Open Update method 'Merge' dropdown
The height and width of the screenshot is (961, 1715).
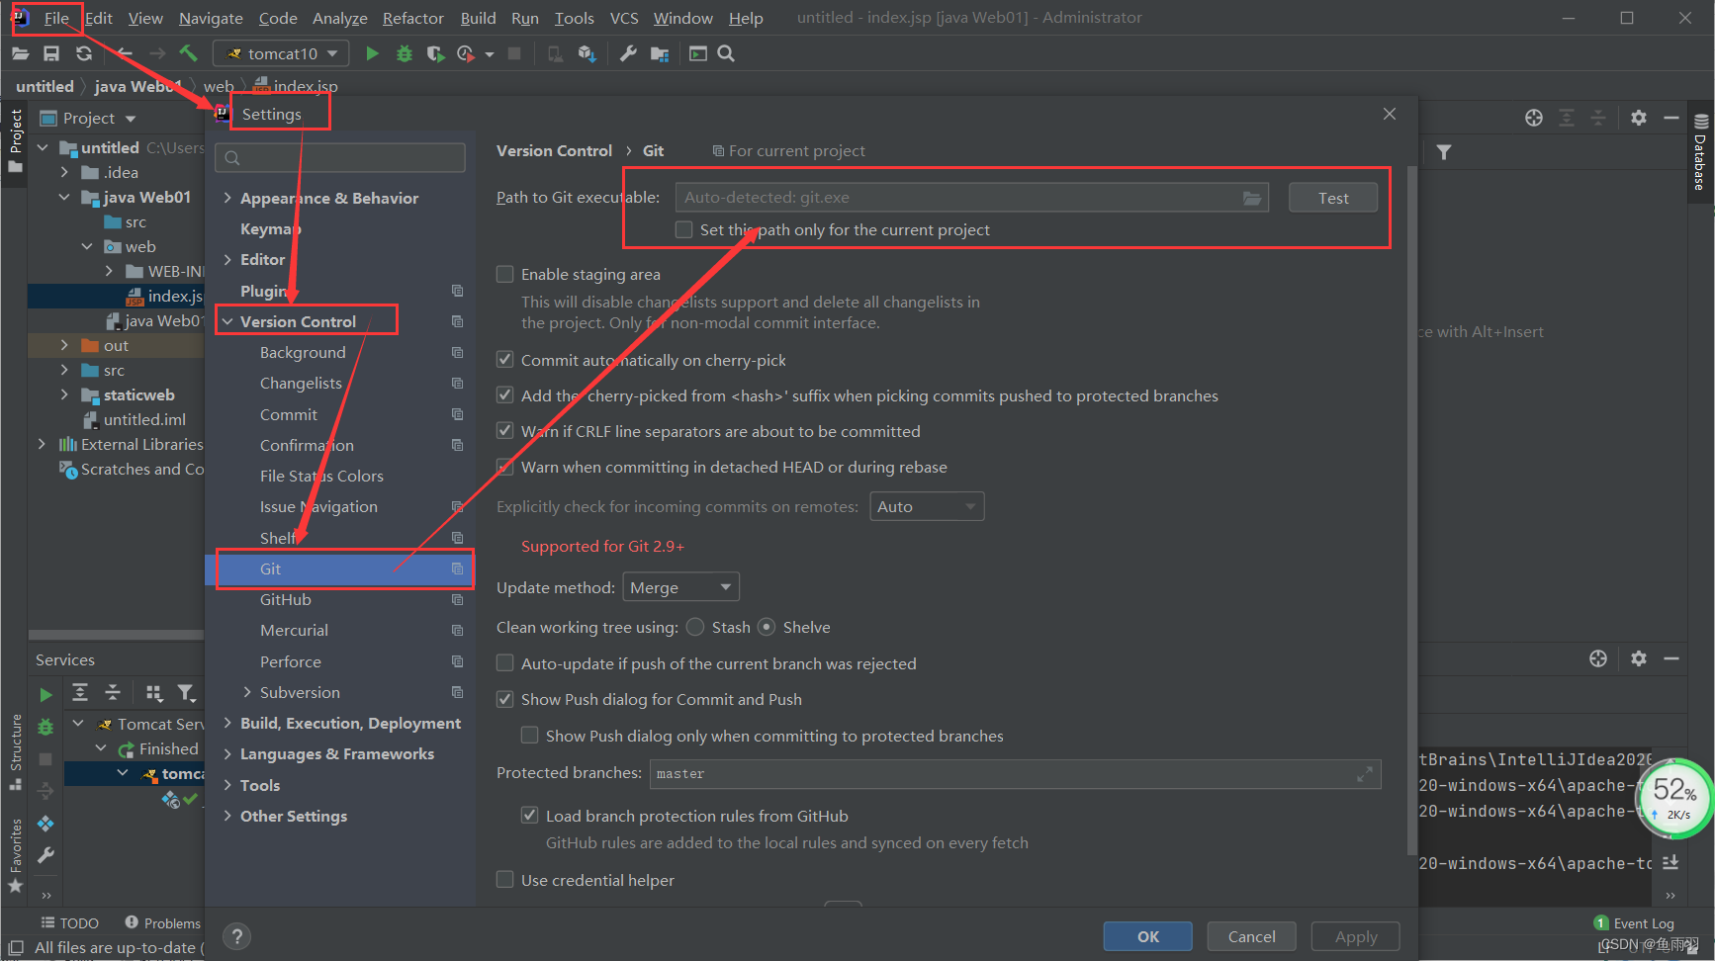point(681,587)
